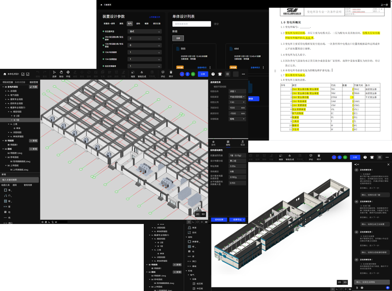The width and height of the screenshot is (392, 291).
Task: Click 确认，给我生成门窗 suggestion
Action: click(x=375, y=194)
